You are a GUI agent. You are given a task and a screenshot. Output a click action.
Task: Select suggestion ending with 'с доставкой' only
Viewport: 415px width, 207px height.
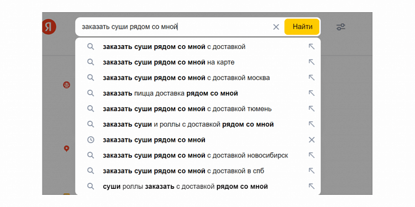(198, 47)
